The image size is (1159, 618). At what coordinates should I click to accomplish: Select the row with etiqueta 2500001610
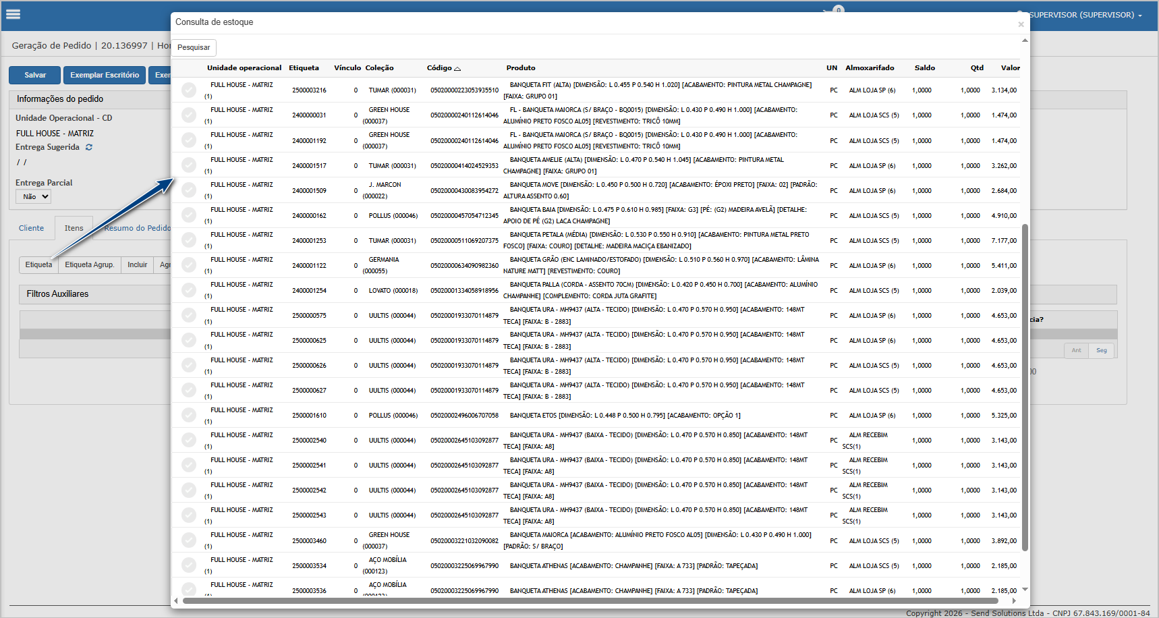pos(189,415)
